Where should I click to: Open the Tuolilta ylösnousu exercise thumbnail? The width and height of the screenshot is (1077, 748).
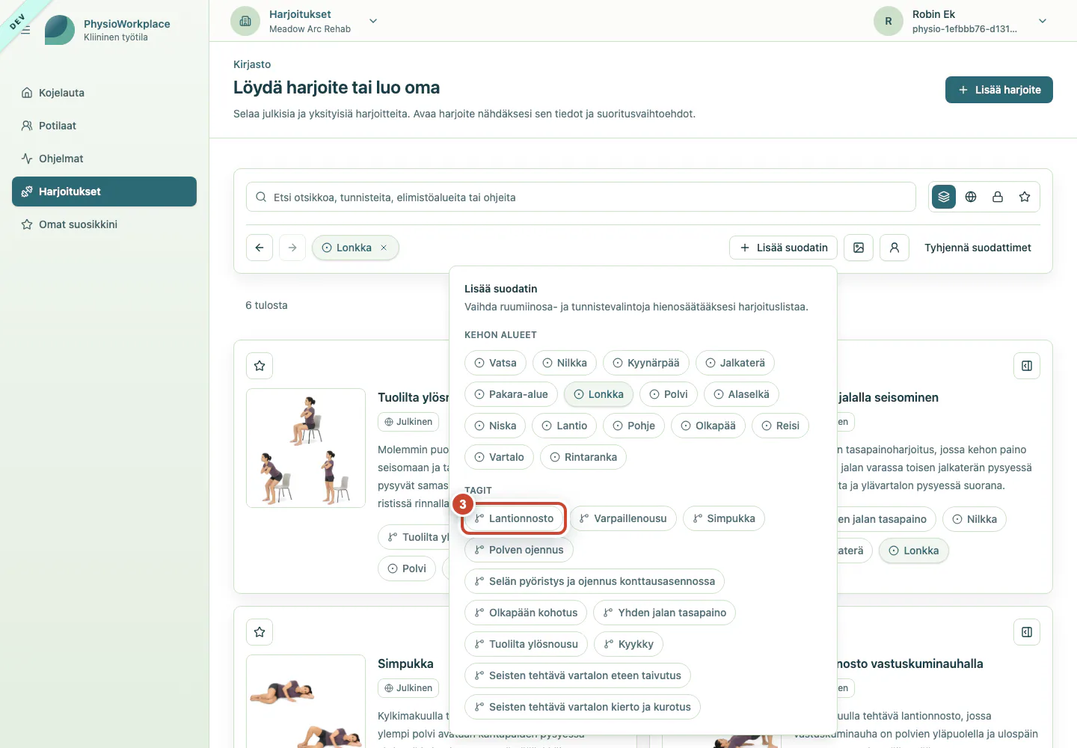pos(306,448)
